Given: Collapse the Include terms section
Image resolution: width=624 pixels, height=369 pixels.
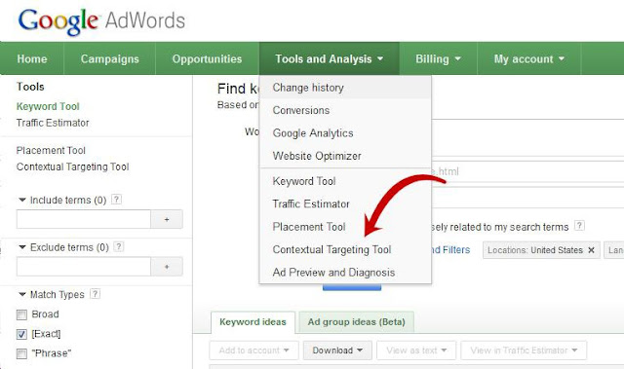Looking at the screenshot, I should tap(22, 200).
